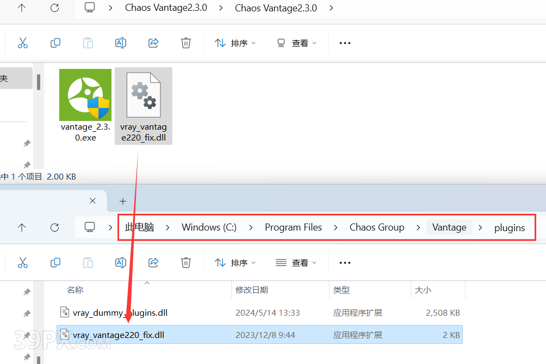Click the Program Files breadcrumb
Image resolution: width=546 pixels, height=364 pixels.
click(293, 227)
